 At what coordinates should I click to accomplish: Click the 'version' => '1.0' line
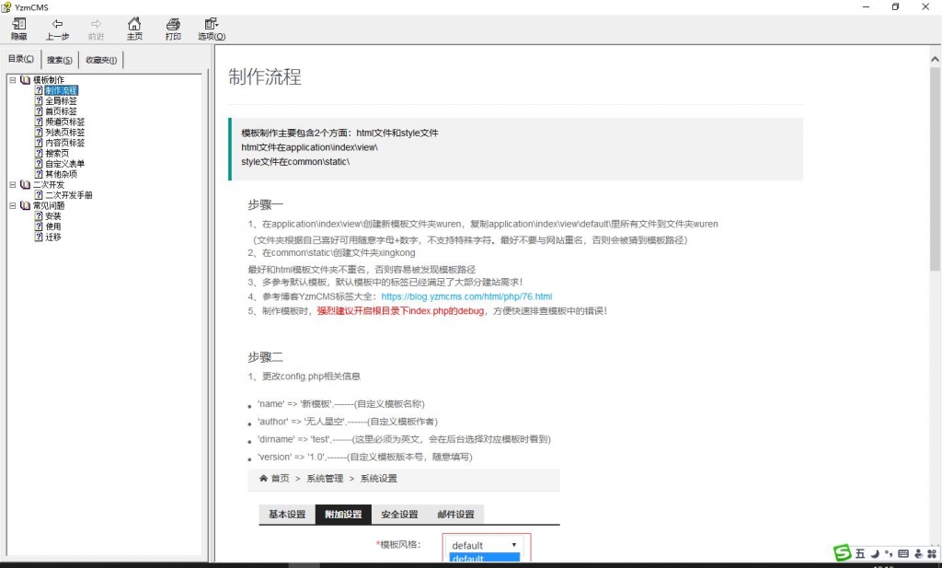[x=364, y=457]
